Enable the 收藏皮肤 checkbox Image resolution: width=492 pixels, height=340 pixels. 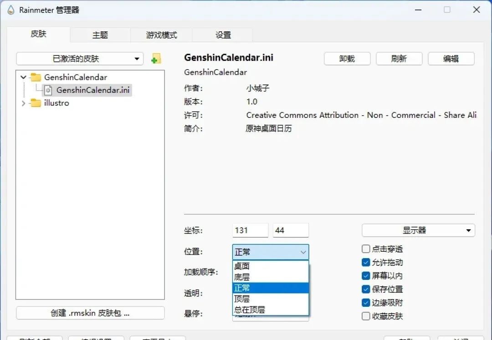(366, 316)
